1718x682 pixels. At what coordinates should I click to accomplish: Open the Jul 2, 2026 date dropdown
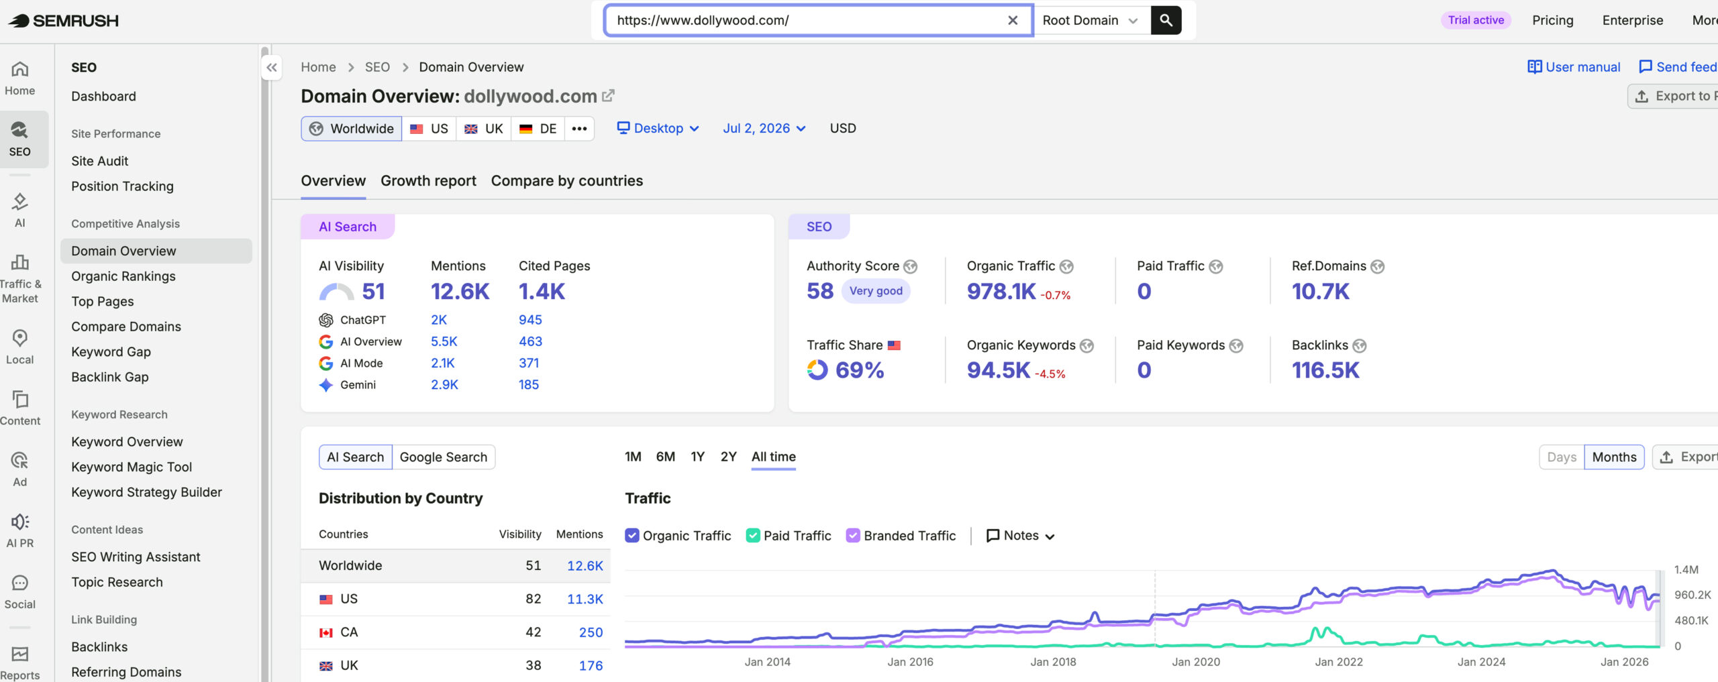764,128
